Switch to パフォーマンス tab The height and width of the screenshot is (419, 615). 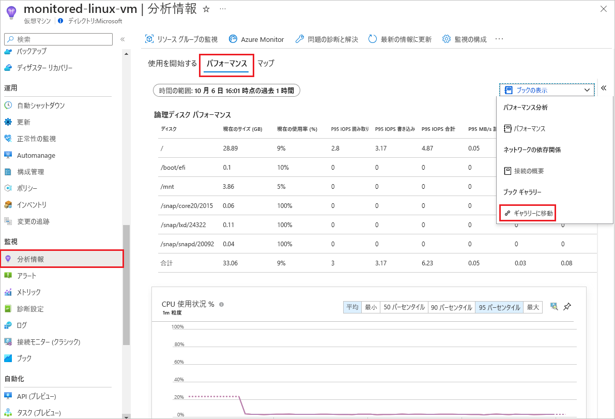[227, 64]
